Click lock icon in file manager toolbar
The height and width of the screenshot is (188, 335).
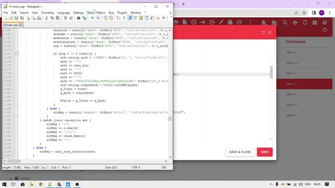click(230, 22)
